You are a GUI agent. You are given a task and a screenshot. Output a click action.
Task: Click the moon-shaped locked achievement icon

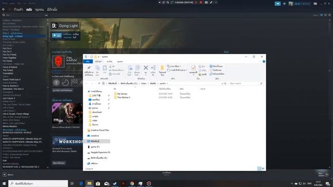pyautogui.click(x=65, y=83)
